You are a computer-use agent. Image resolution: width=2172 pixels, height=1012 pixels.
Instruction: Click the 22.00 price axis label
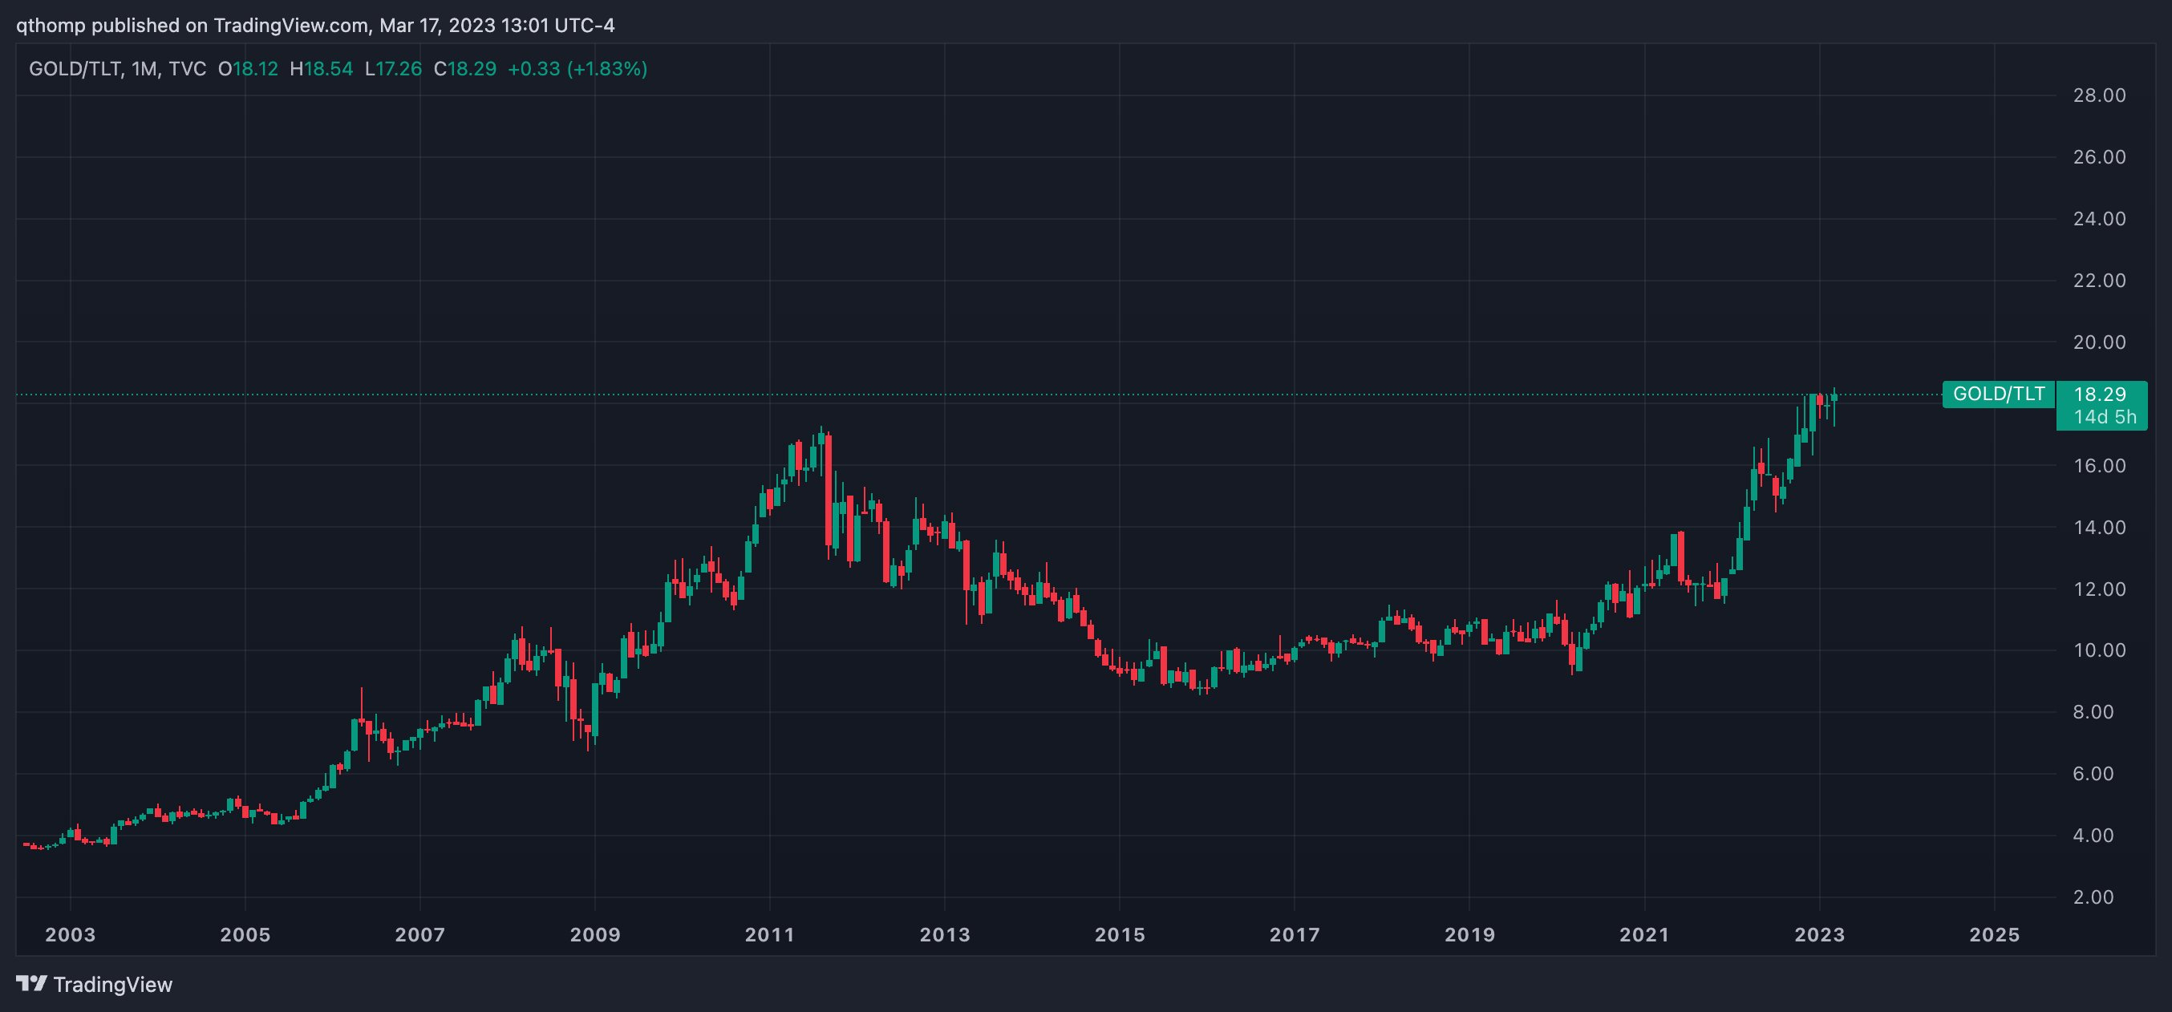pos(2100,280)
